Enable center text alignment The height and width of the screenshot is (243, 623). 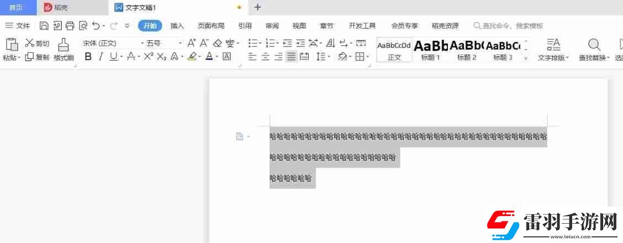(x=265, y=56)
